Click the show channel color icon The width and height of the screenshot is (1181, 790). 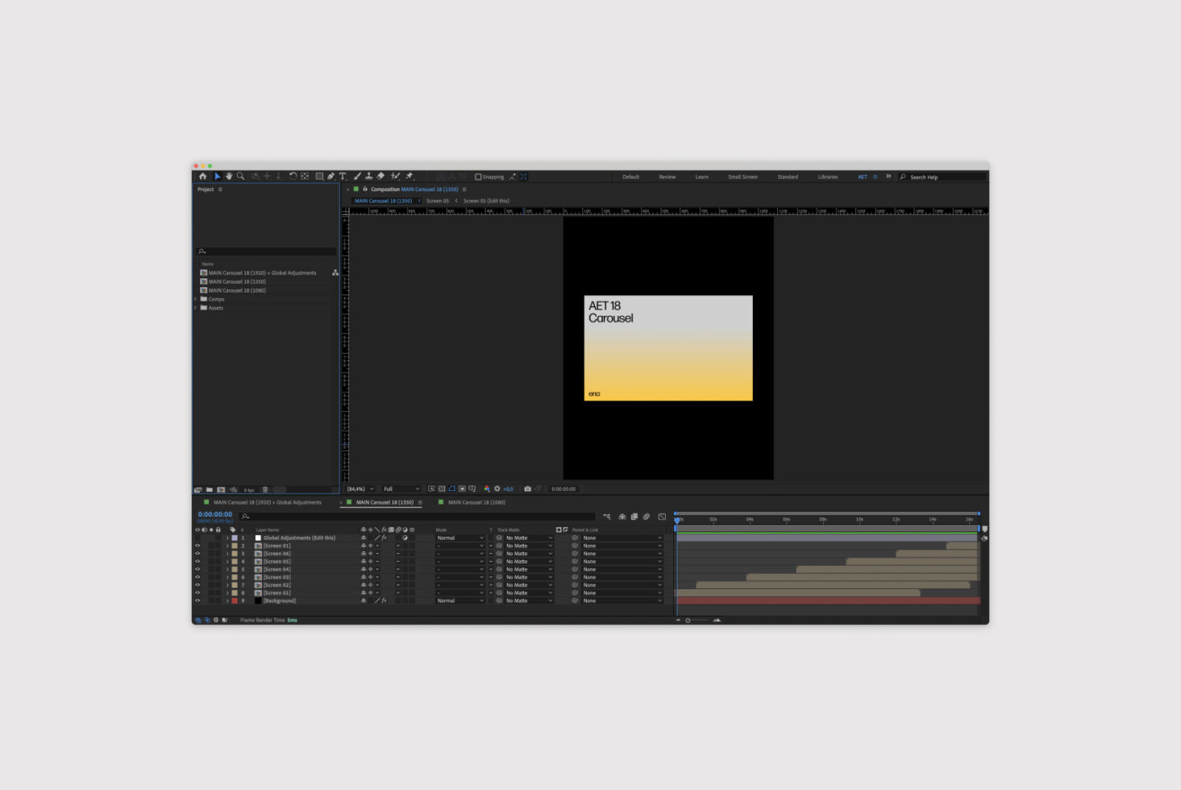click(x=486, y=489)
